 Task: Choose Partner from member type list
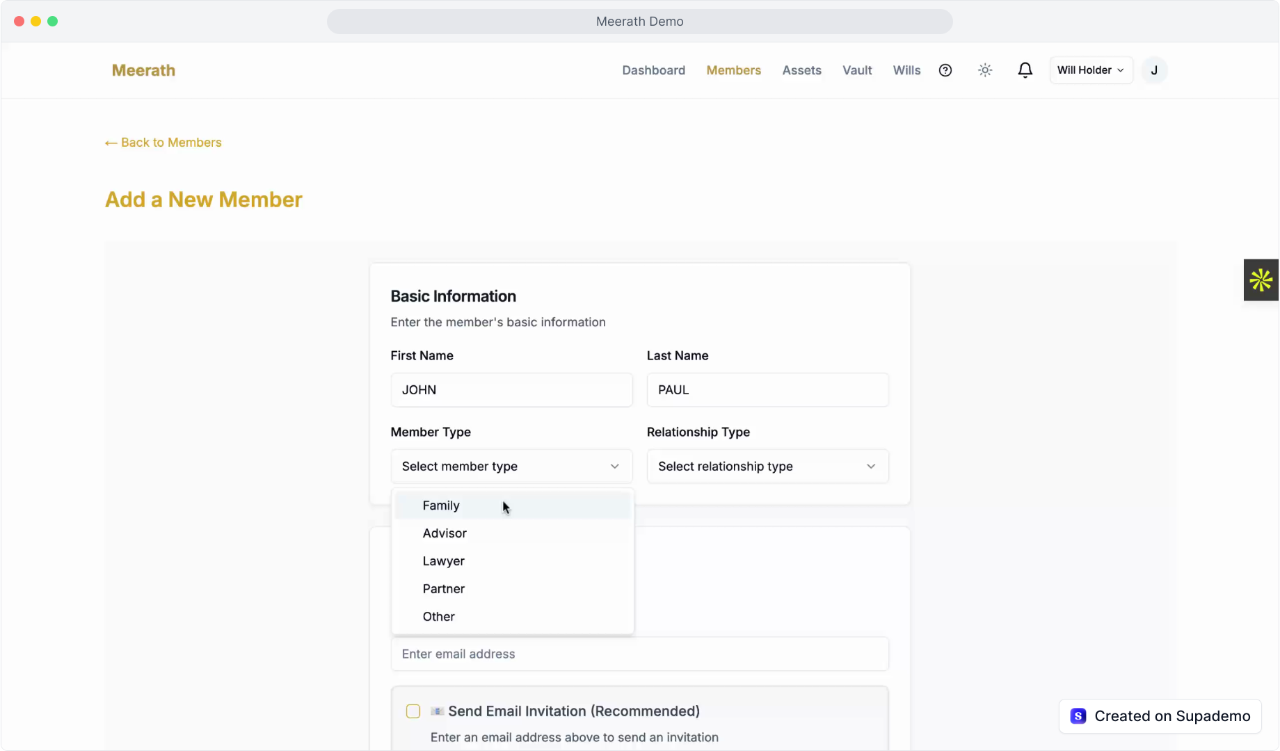point(513,589)
